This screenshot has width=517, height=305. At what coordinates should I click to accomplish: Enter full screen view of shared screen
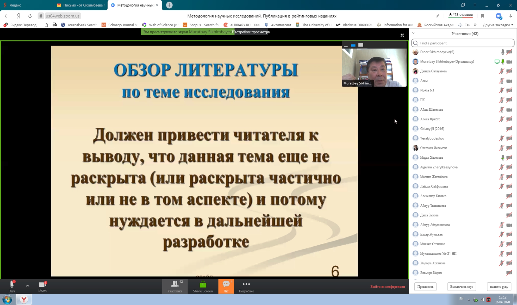pos(402,35)
